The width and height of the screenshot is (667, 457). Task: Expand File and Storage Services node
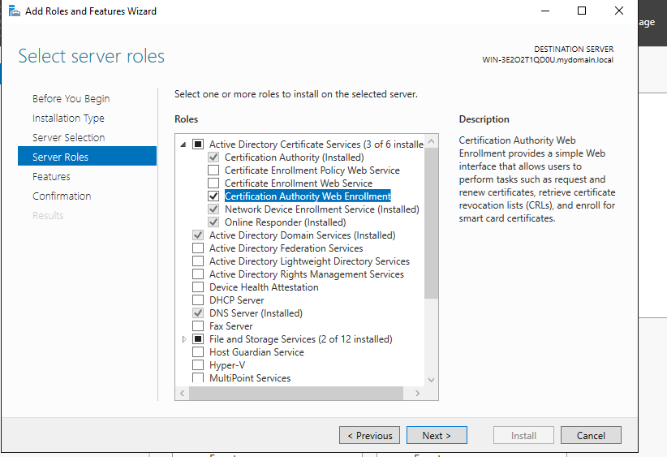click(x=183, y=339)
